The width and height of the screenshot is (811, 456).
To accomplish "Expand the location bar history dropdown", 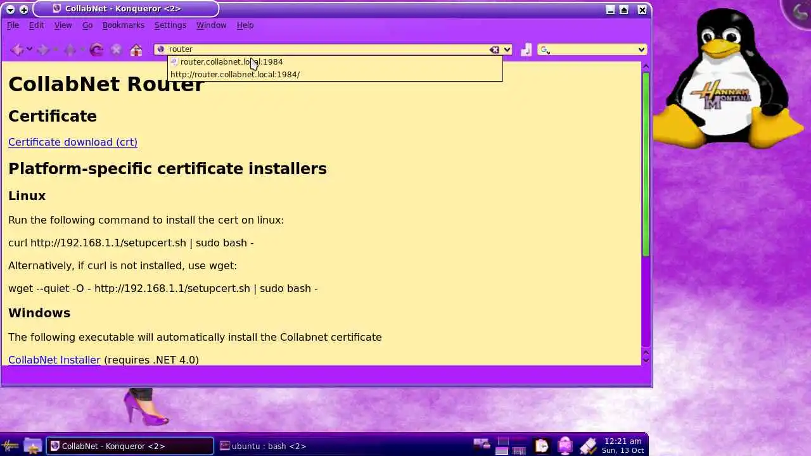I will click(x=508, y=49).
